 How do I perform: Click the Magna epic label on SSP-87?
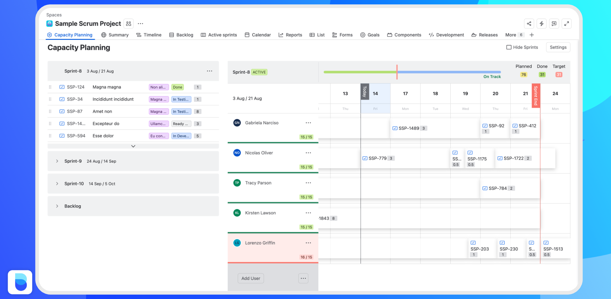click(159, 112)
